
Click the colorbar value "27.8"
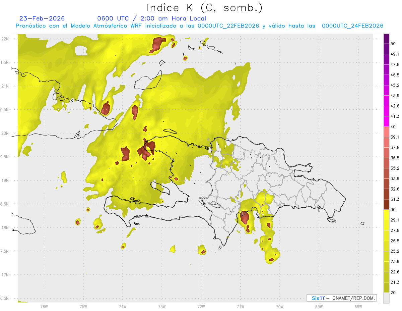coord(395,230)
